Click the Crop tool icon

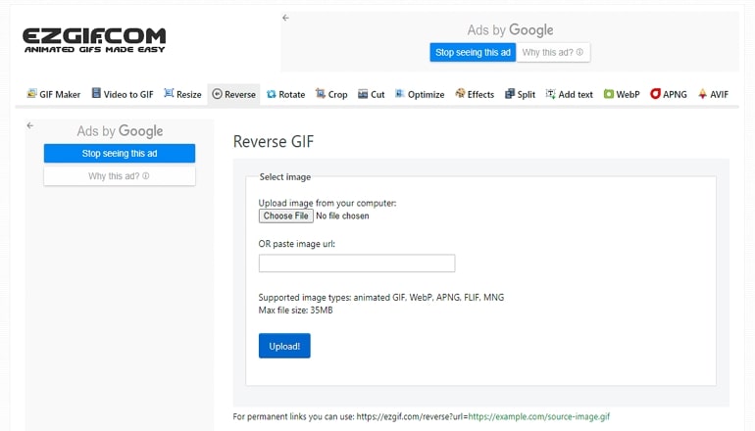pos(321,93)
